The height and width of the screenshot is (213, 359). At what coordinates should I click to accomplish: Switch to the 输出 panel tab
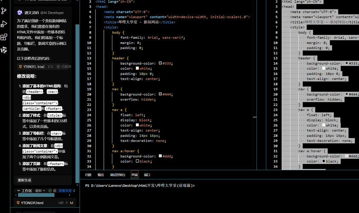click(101, 175)
